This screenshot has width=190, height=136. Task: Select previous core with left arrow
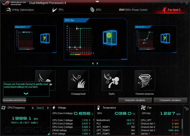coord(33,108)
